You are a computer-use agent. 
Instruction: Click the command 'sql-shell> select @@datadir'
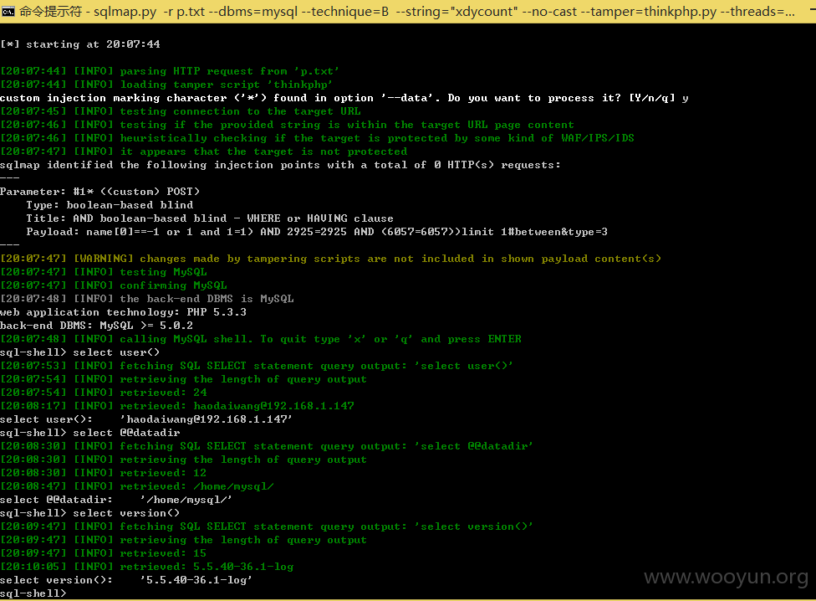click(90, 433)
